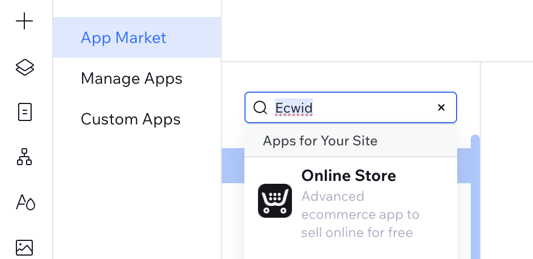
Task: Open the Online Store app title
Action: 349,176
